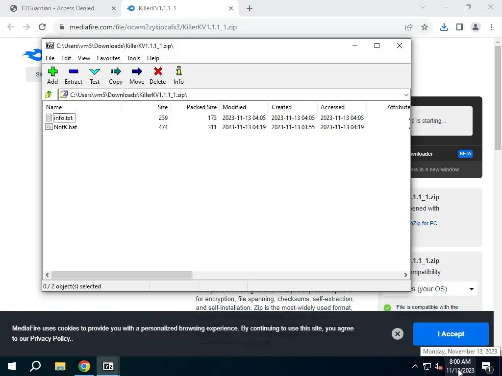Dismiss the cookie banner with the X
502x376 pixels.
point(397,334)
